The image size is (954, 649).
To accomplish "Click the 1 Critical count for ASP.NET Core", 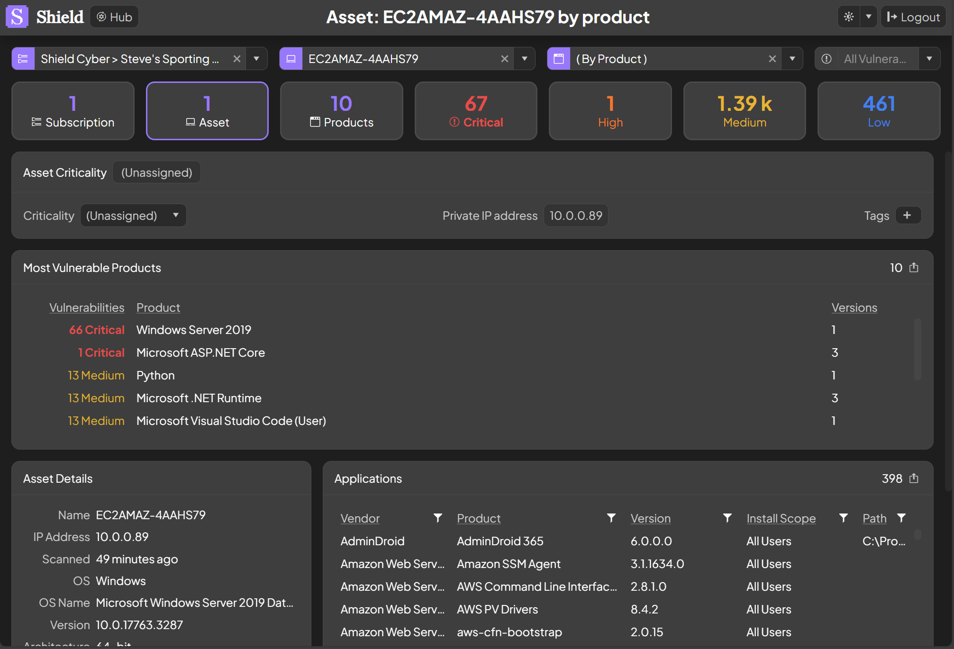I will (101, 352).
